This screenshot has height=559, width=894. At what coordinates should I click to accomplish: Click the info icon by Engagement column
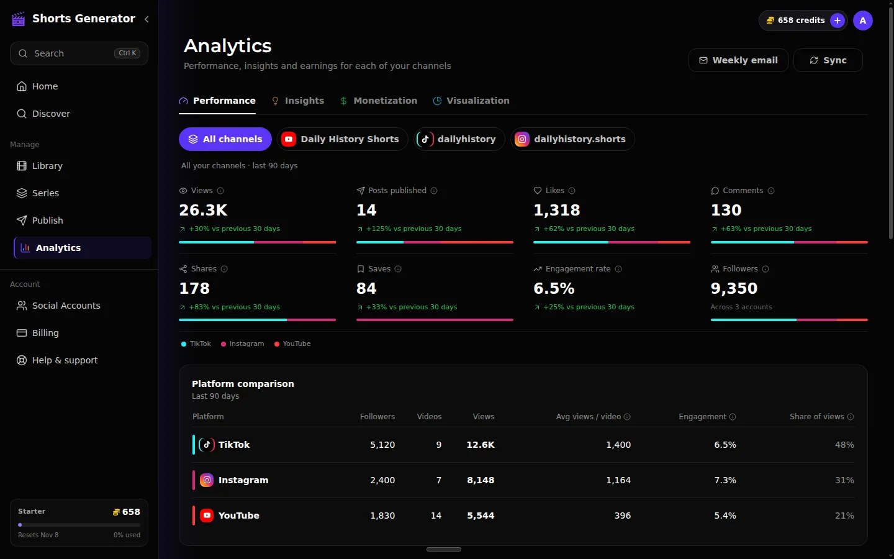(x=733, y=417)
